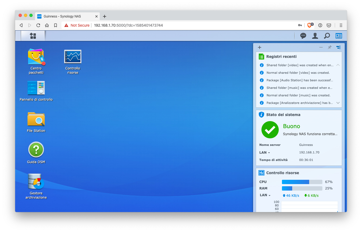Image resolution: width=362 pixels, height=232 pixels.
Task: Open DSM search magnifier
Action: [327, 36]
